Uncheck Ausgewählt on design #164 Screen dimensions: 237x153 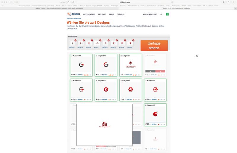point(72,56)
